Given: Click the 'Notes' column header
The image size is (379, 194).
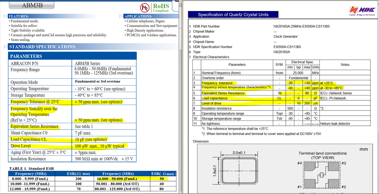Looking at the screenshot, I should coord(345,65).
